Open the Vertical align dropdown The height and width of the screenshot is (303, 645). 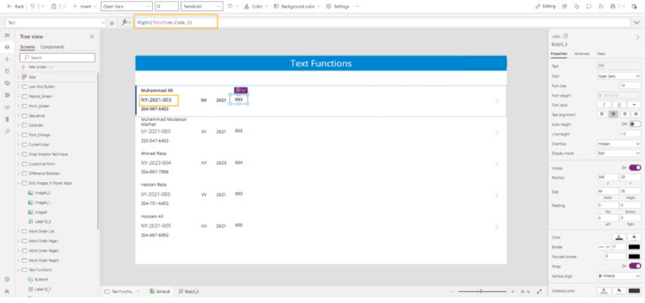pyautogui.click(x=619, y=276)
